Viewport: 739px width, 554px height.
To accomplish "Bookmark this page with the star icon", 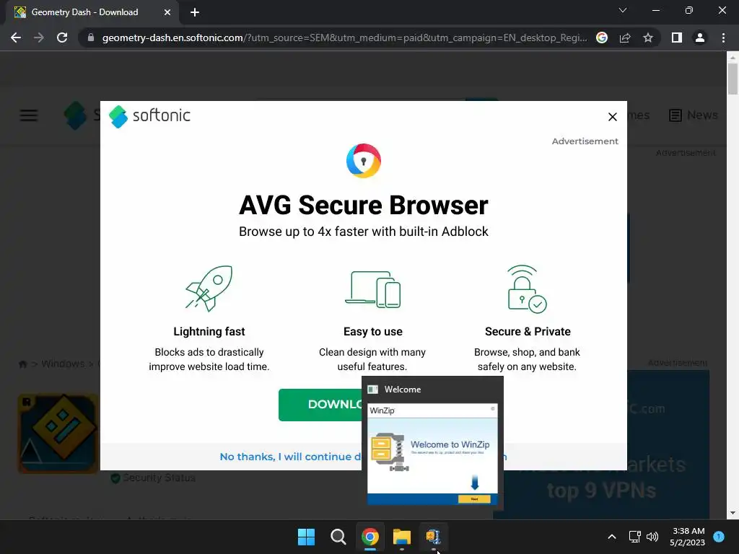I will coord(648,38).
